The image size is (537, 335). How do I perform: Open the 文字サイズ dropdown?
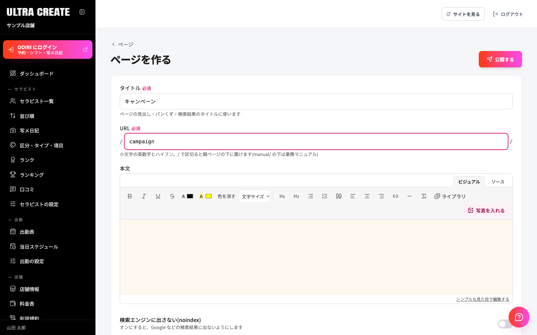[255, 196]
